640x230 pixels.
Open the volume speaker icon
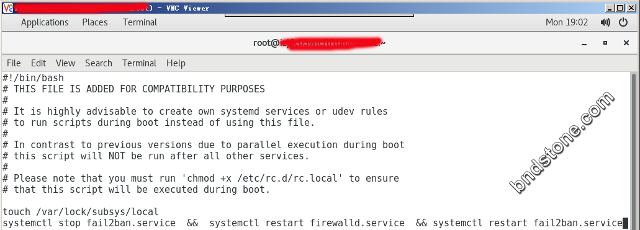[x=605, y=22]
